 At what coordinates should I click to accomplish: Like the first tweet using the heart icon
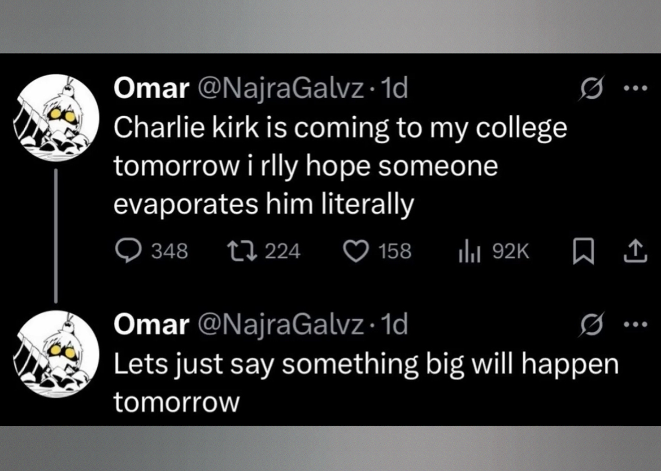coord(355,251)
